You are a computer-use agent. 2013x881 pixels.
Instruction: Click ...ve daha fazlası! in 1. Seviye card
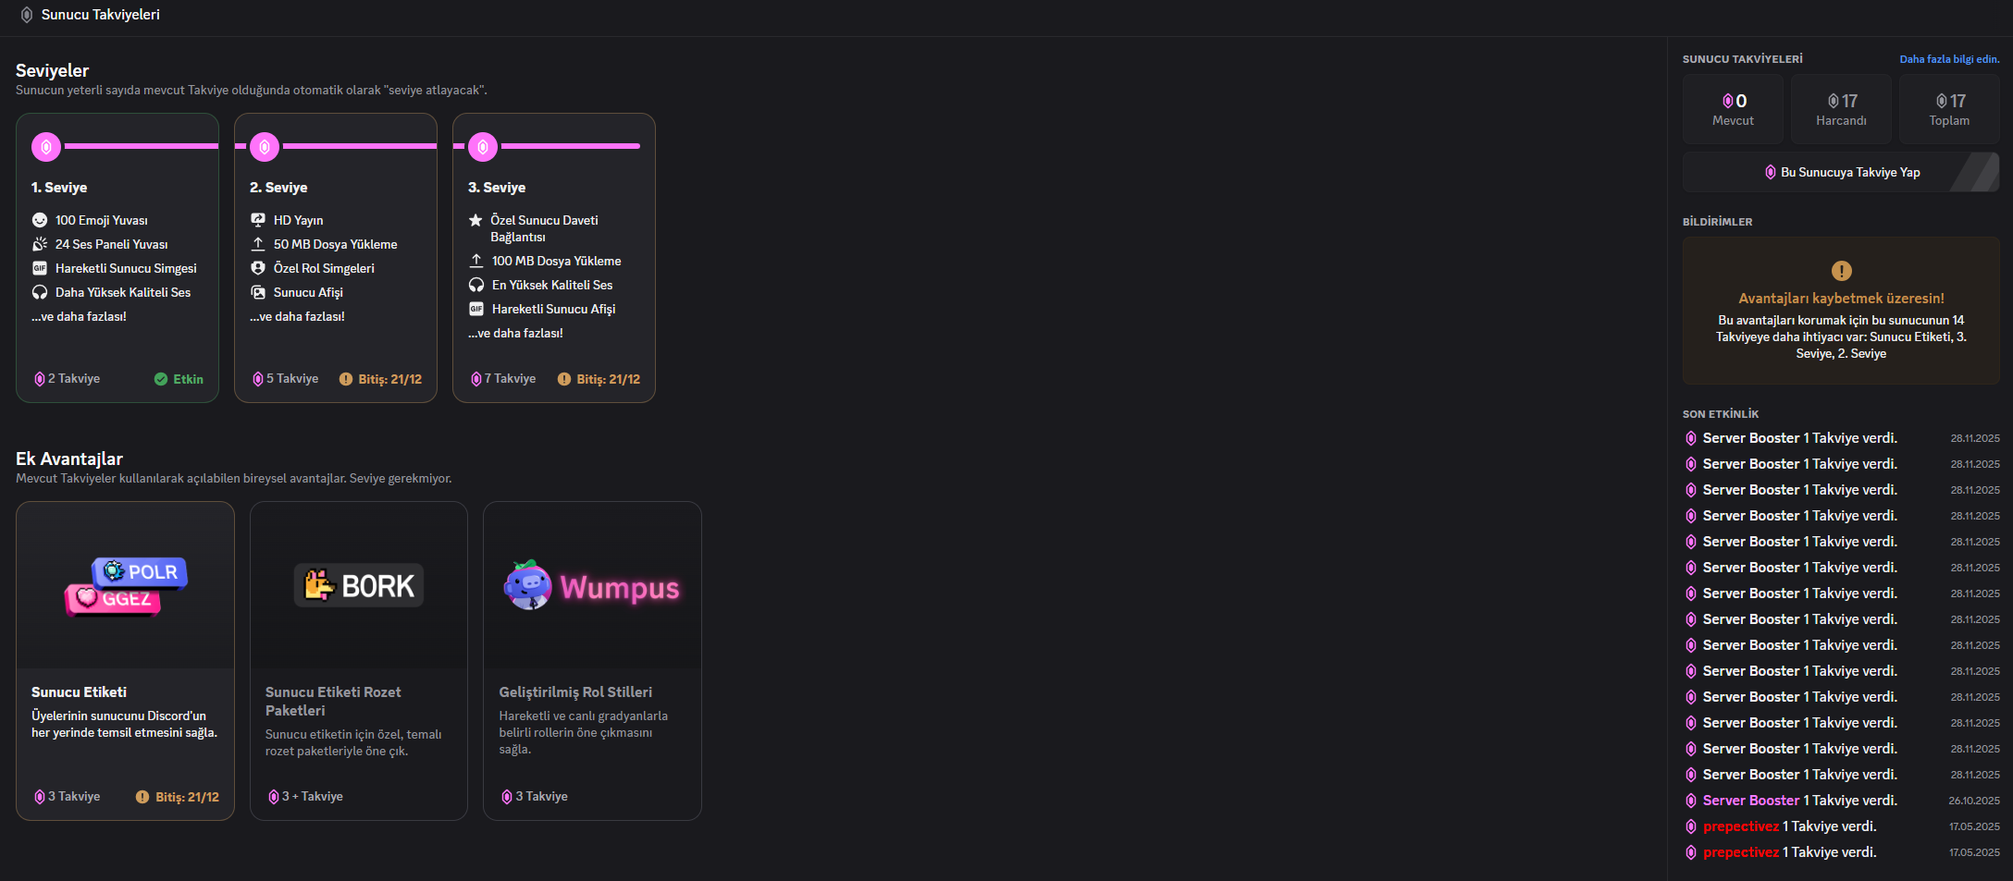click(x=79, y=316)
